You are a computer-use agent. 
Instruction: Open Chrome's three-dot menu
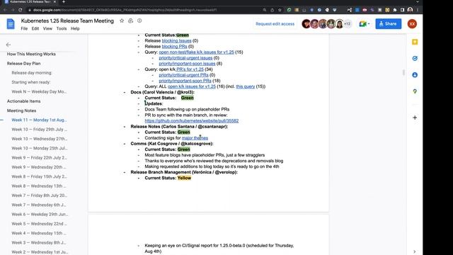tap(418, 10)
